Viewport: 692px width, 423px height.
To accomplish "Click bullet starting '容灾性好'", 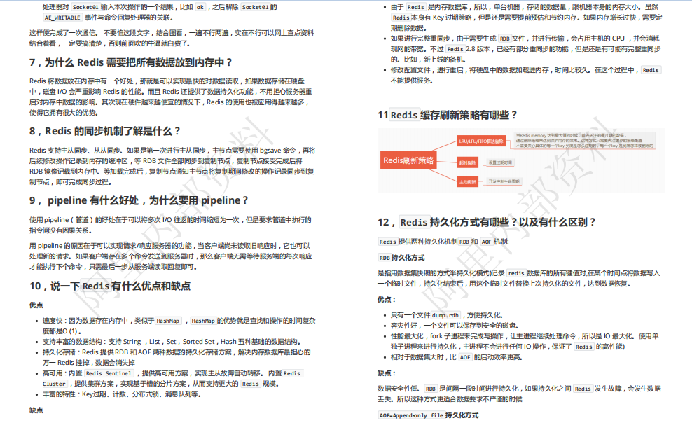I will pos(455,326).
